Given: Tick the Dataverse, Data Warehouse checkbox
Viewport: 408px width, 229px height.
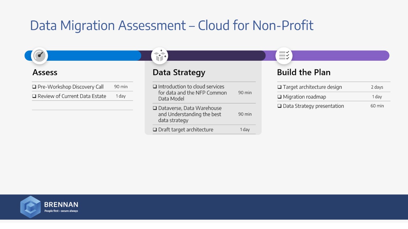Looking at the screenshot, I should pos(155,108).
